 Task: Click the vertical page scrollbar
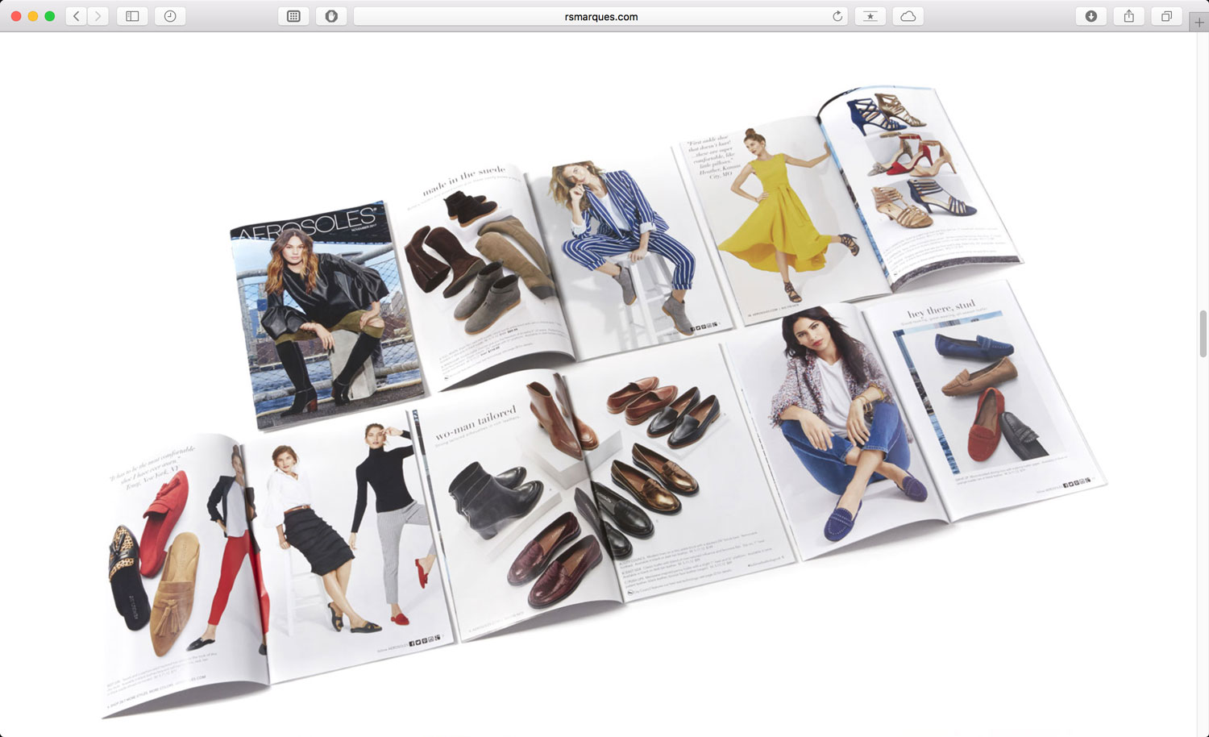[1203, 332]
